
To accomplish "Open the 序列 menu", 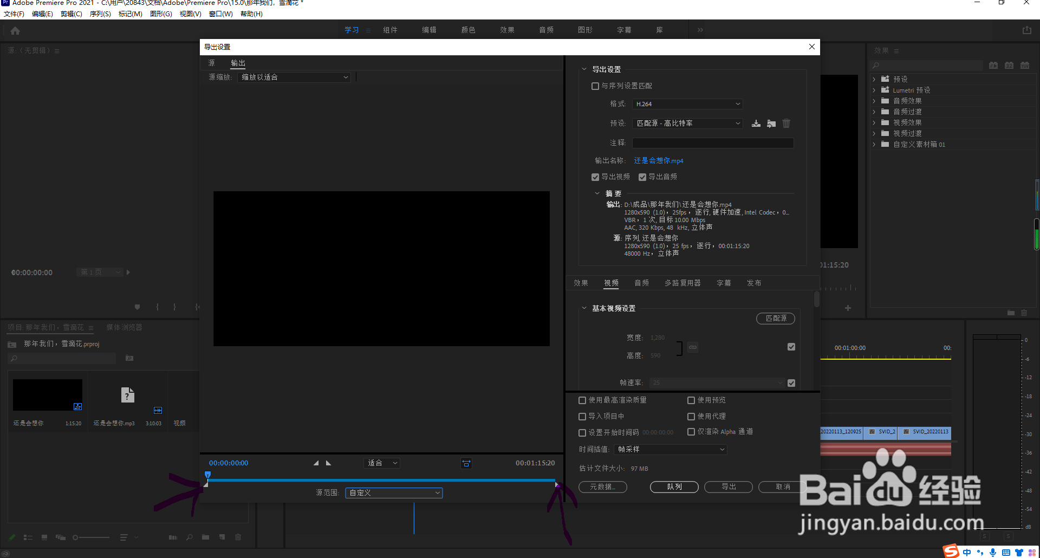I will click(100, 14).
